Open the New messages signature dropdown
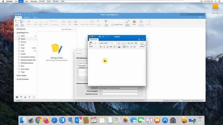This screenshot has height=125, width=223. point(118,91)
